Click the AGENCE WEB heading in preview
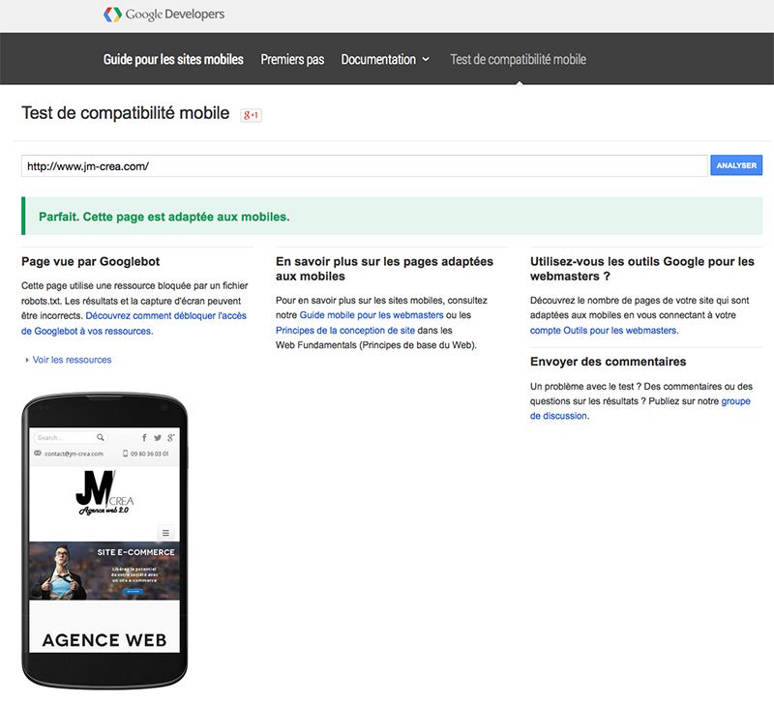The image size is (774, 704). coord(104,640)
